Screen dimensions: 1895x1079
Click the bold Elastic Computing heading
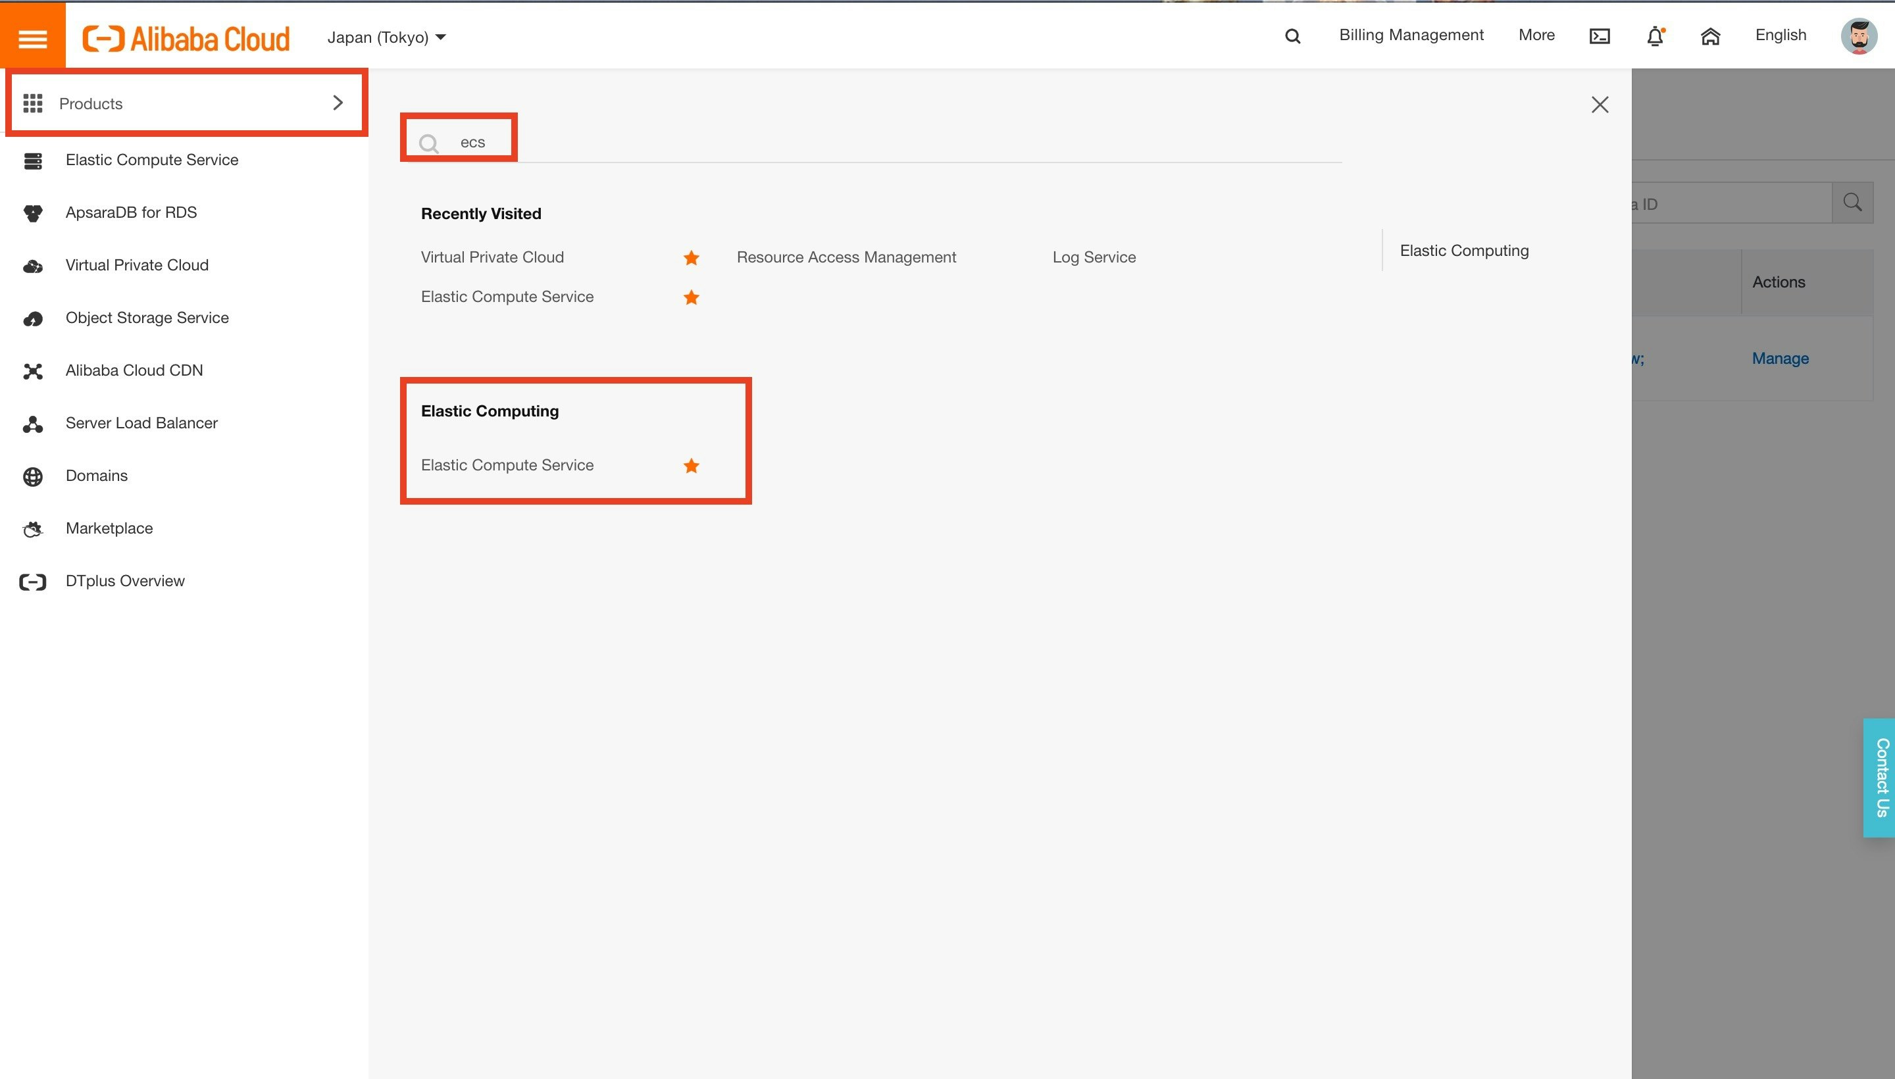[x=490, y=411]
